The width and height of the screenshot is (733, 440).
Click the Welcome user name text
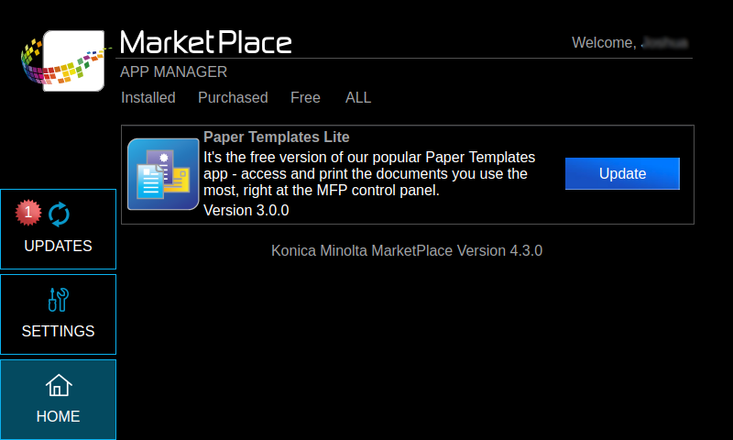(629, 42)
